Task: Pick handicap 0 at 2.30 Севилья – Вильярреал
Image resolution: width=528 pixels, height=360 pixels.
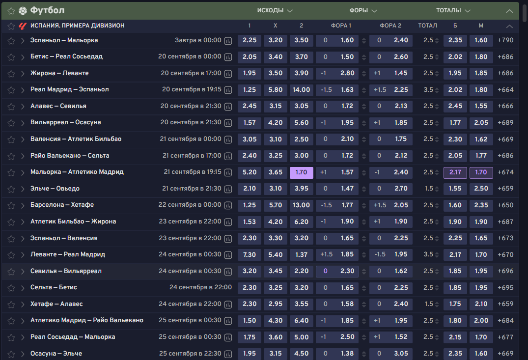Action: tap(337, 271)
